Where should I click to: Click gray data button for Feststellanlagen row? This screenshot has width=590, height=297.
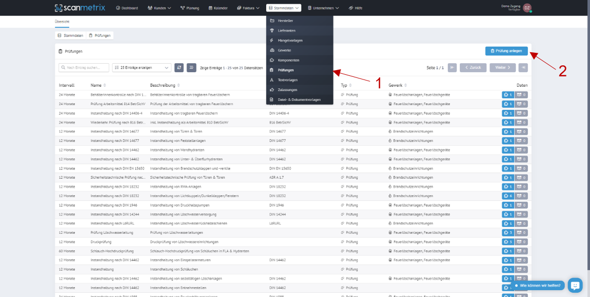point(521,141)
